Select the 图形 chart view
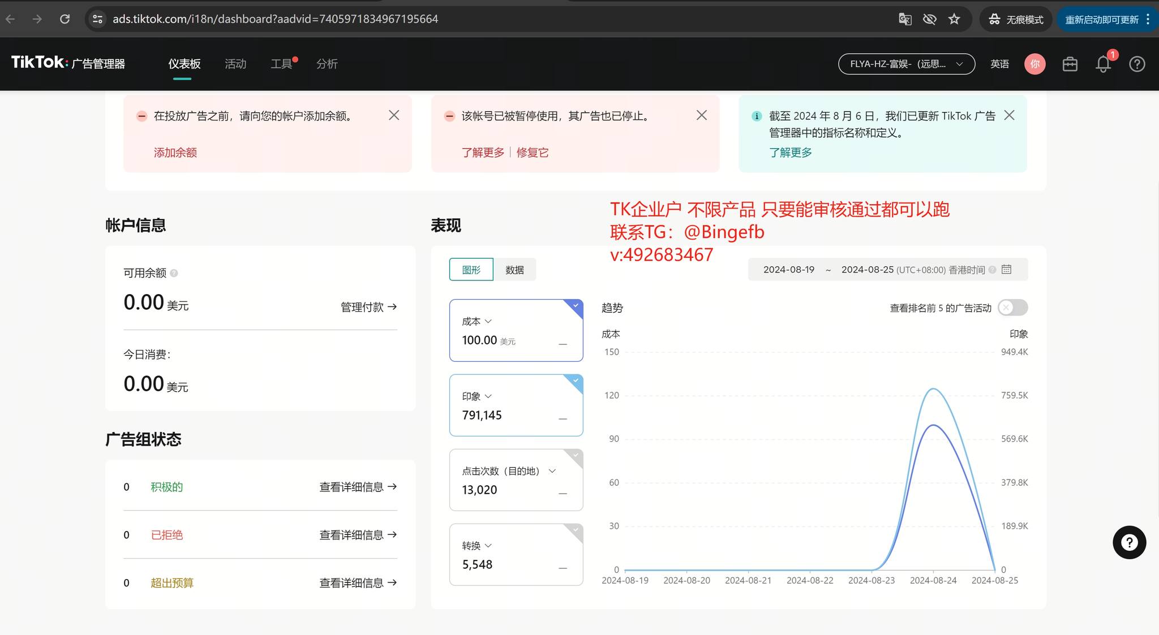The width and height of the screenshot is (1159, 635). pyautogui.click(x=471, y=270)
